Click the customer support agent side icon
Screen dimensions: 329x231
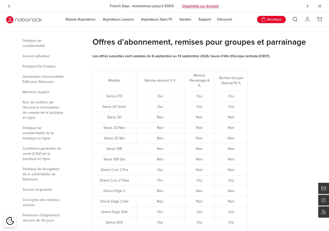point(324,212)
